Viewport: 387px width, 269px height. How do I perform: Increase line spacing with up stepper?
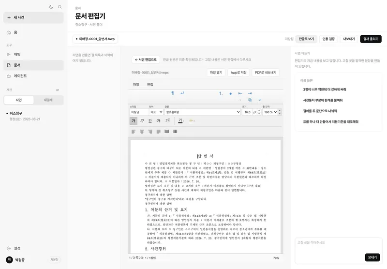click(x=280, y=111)
